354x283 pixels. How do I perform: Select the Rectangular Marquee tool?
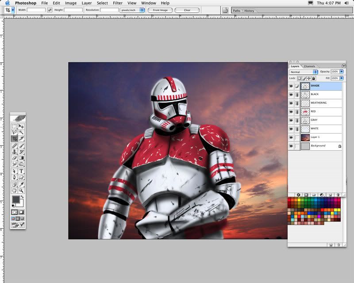(14, 126)
